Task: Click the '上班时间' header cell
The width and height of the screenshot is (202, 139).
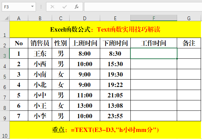Action: (85, 43)
